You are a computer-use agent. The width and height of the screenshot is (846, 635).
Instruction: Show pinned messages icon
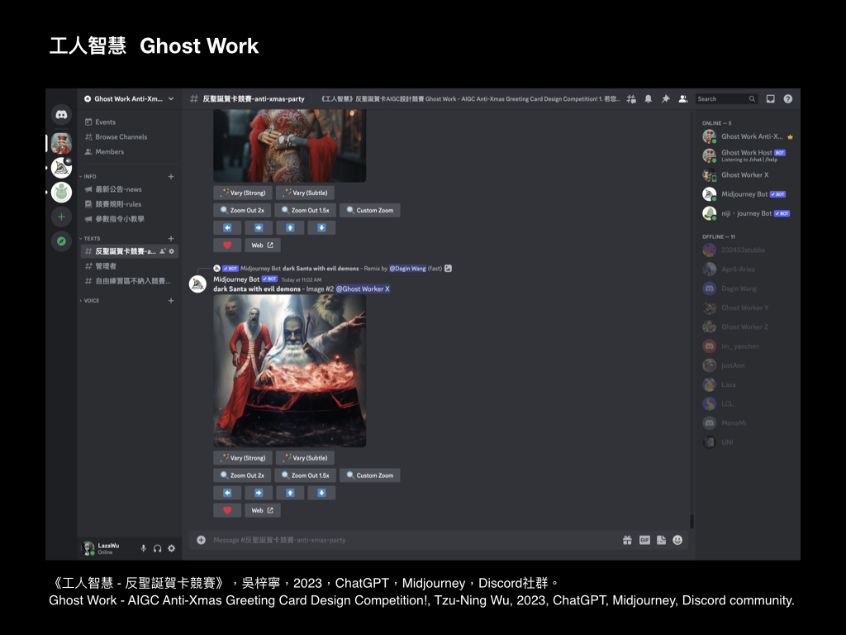(x=666, y=99)
